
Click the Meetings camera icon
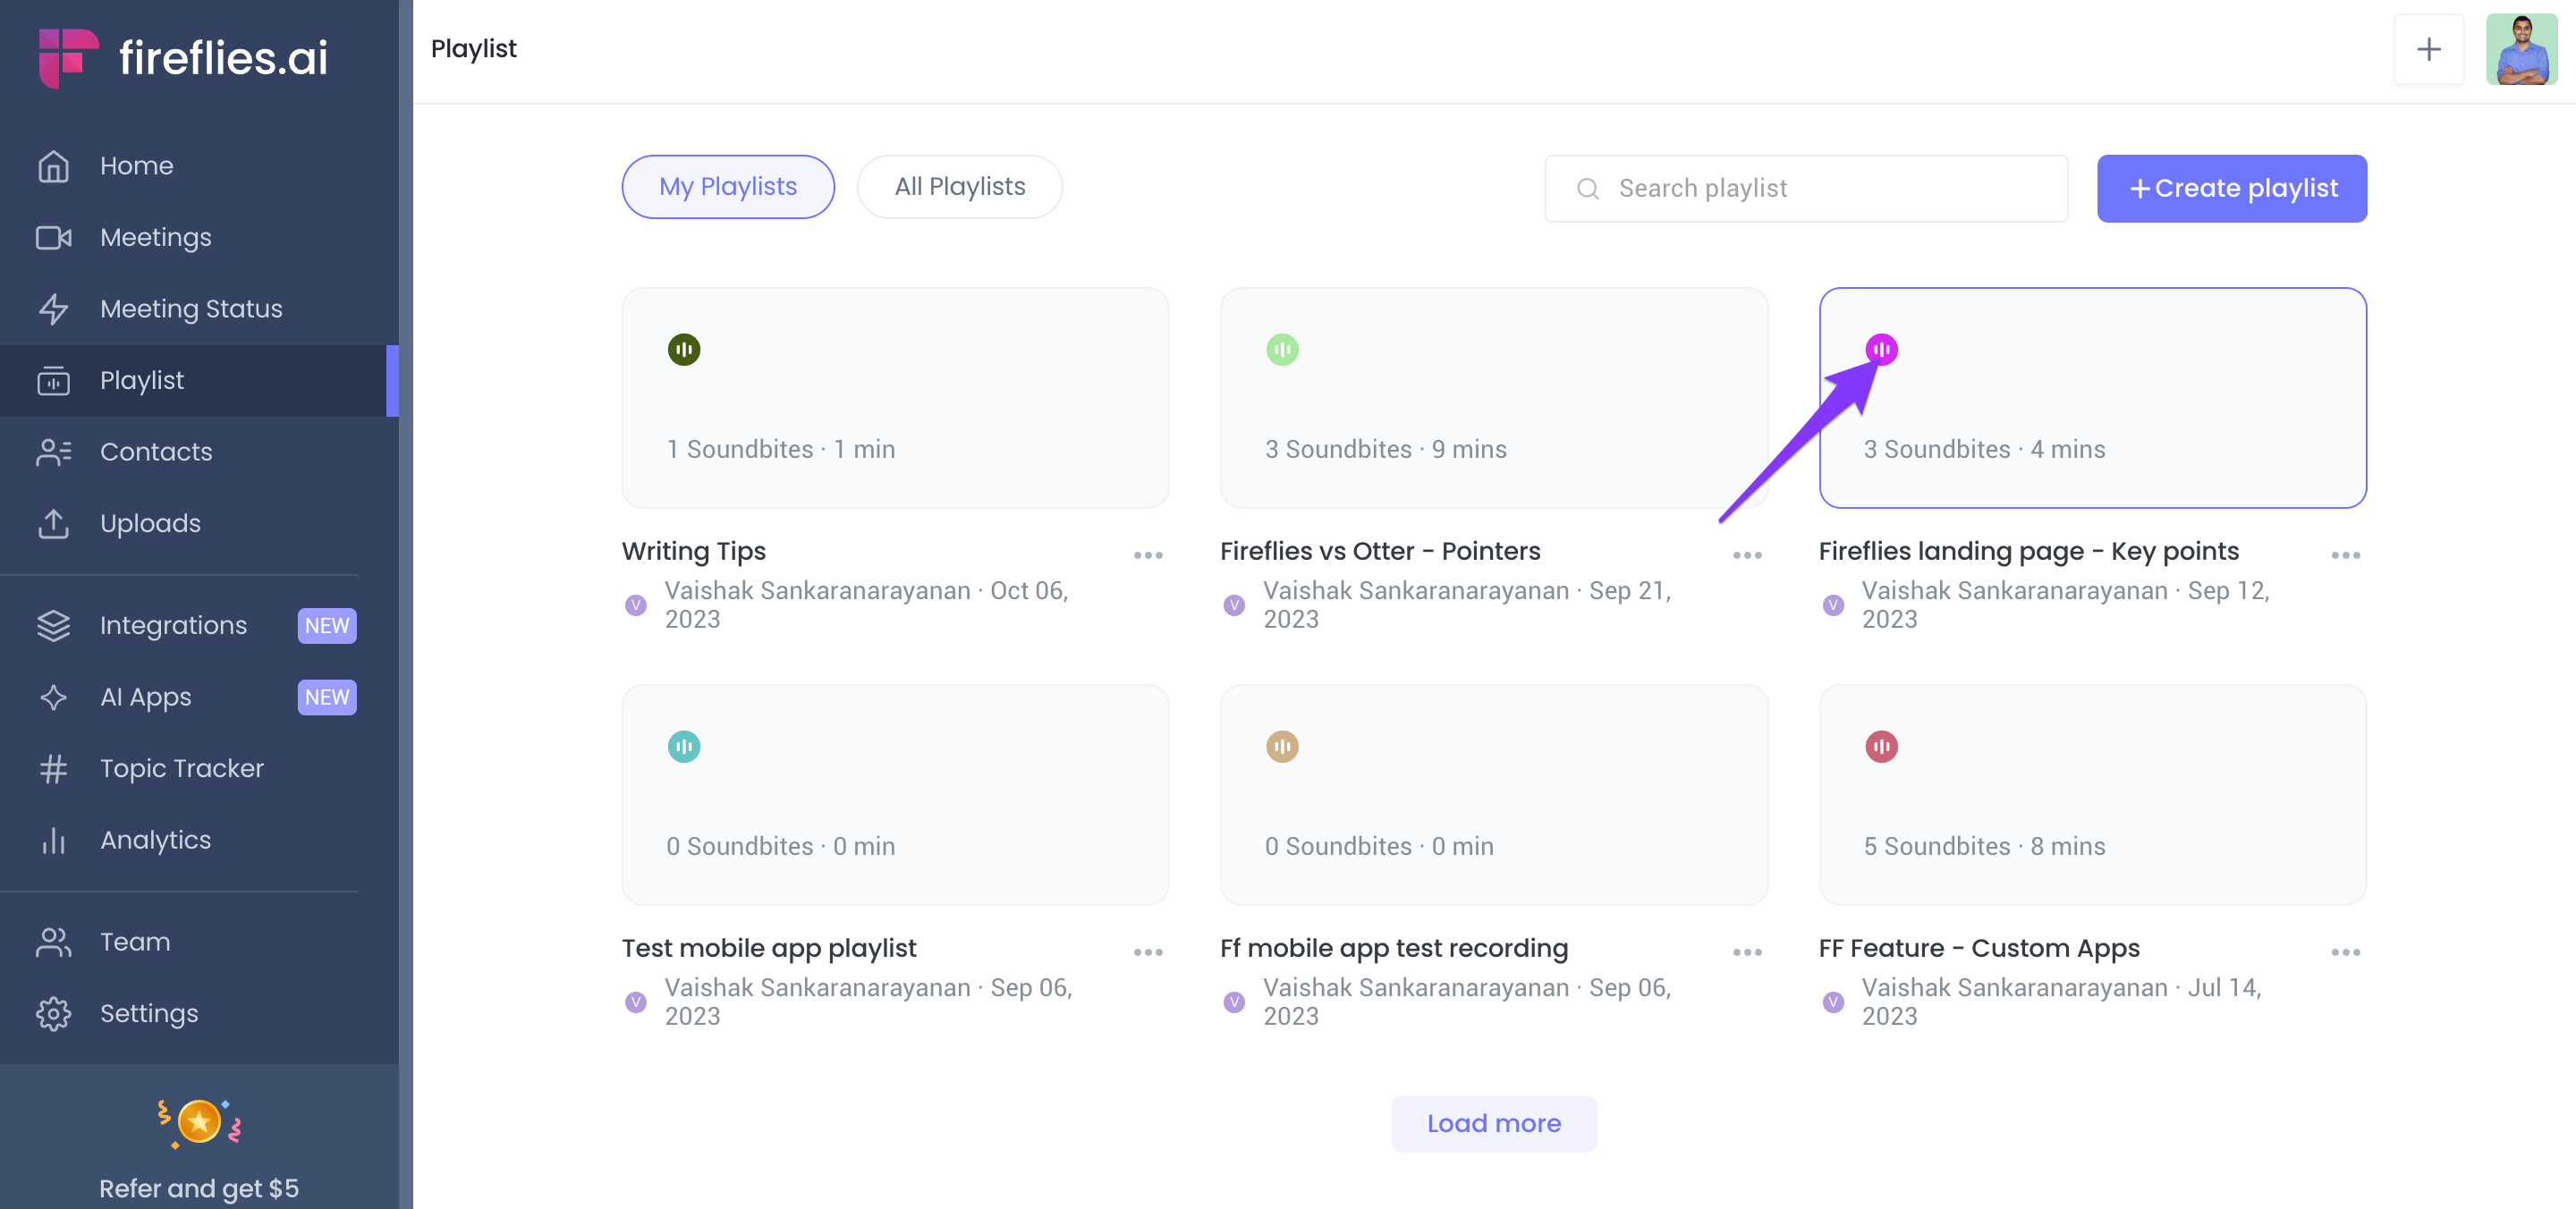[x=53, y=237]
